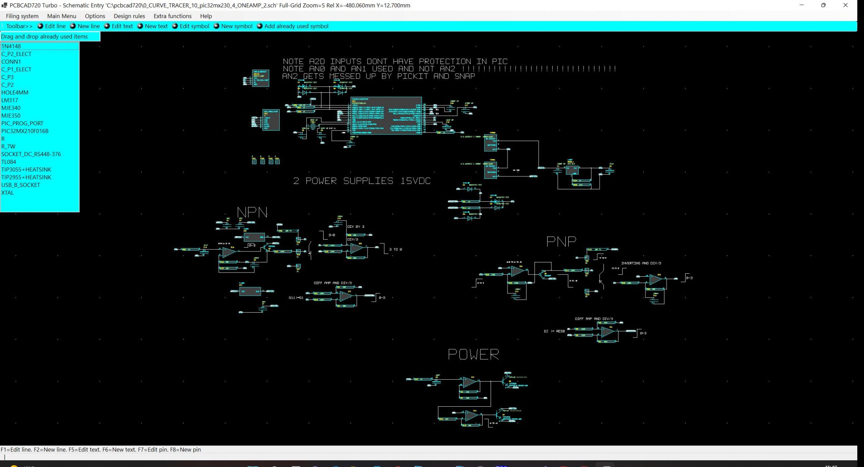Select TIP3055+HEATSINK in the symbol list
Image resolution: width=864 pixels, height=467 pixels.
tap(40, 170)
